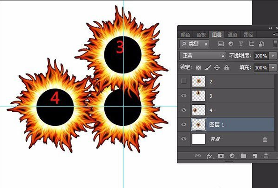Select layer thumbnail of layer 4
This screenshot has height=188, width=278.
click(198, 110)
